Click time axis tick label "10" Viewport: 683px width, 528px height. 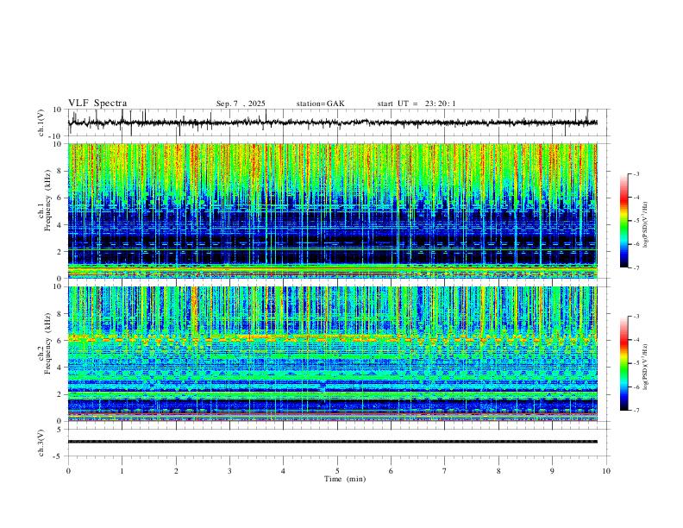tap(606, 471)
